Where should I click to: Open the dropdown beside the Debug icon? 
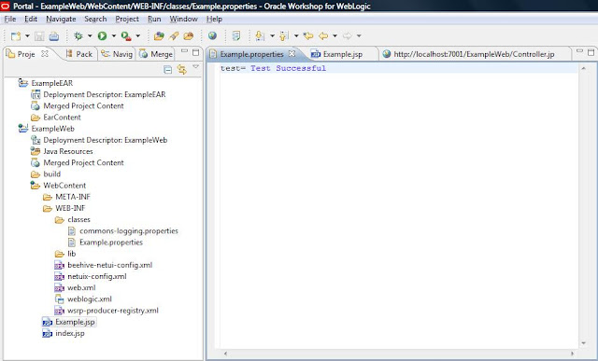coord(90,36)
